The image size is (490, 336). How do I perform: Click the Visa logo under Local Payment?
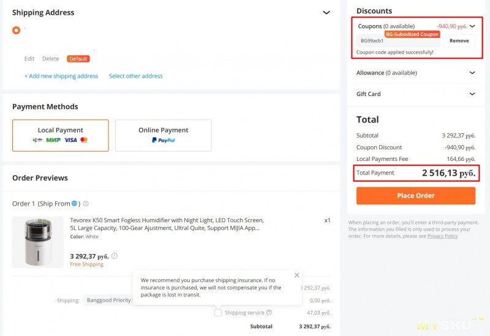click(70, 140)
